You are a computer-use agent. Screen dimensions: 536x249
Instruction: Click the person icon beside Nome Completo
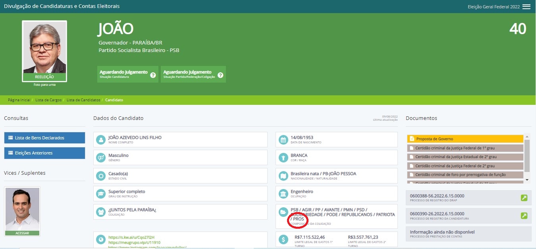coord(101,139)
